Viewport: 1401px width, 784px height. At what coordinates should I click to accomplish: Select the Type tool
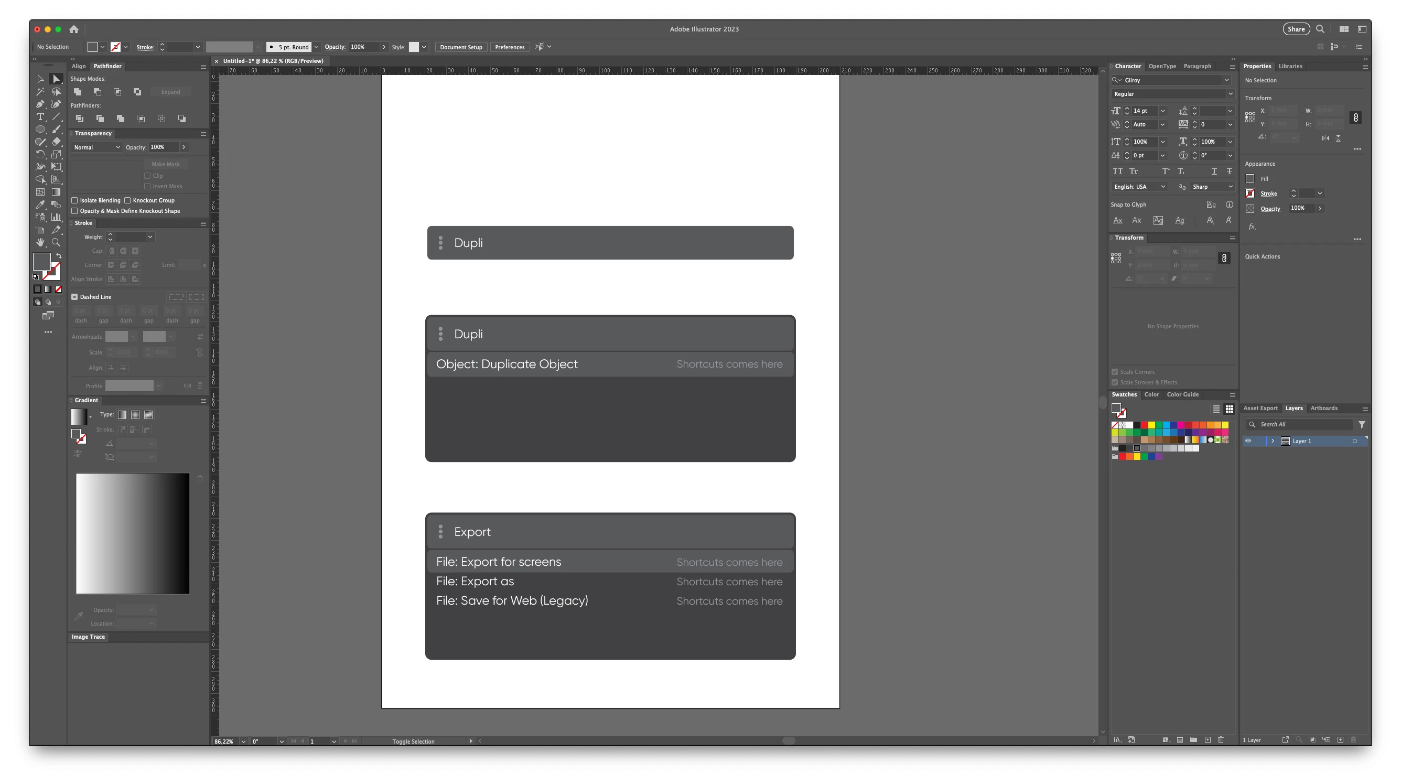[40, 116]
